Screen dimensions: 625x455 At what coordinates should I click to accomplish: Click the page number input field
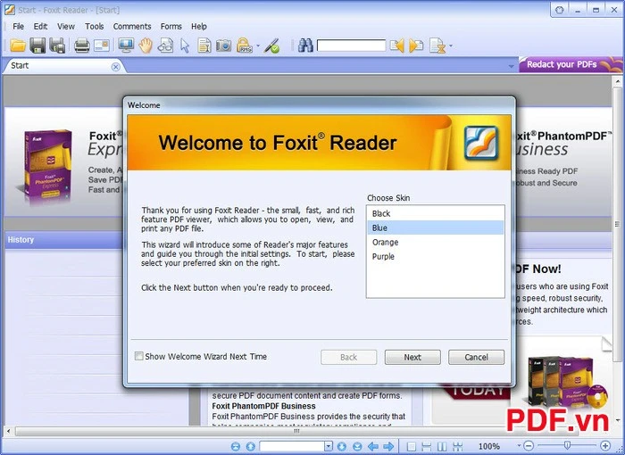point(292,446)
